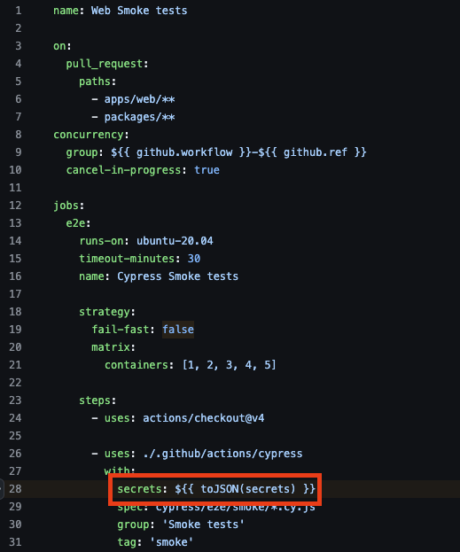Screen dimensions: 460x552
Task: Select line number 24 in the gutter
Action: point(15,418)
